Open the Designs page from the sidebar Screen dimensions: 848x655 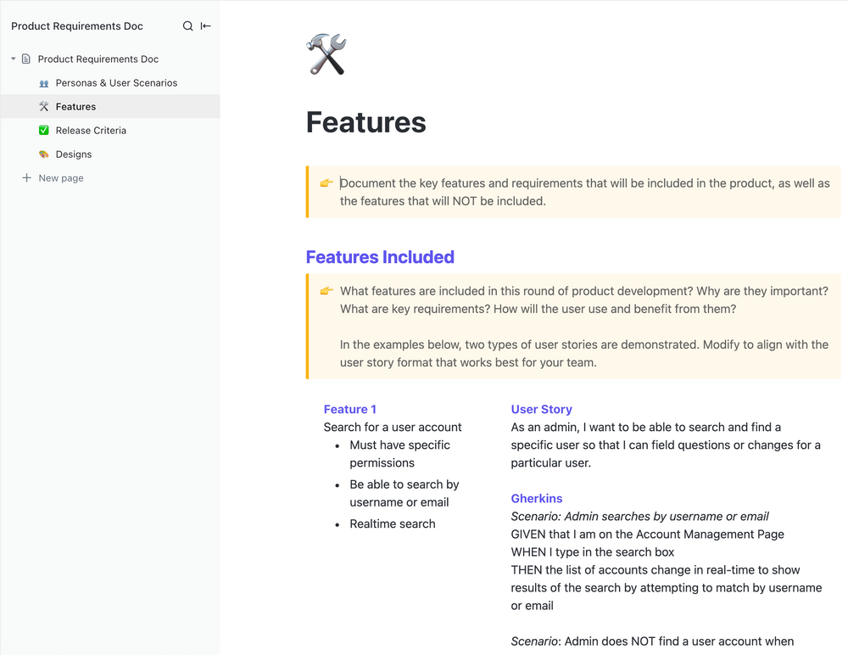pos(75,154)
